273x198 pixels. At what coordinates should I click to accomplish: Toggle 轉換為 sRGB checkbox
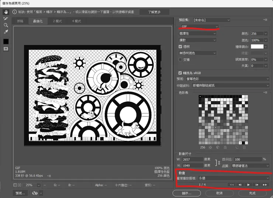click(x=180, y=73)
